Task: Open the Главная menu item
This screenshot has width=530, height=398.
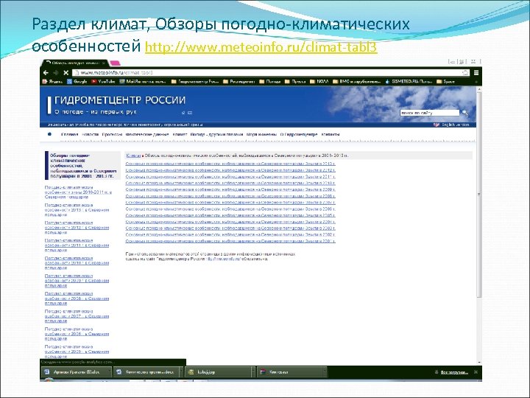Action: [x=70, y=134]
